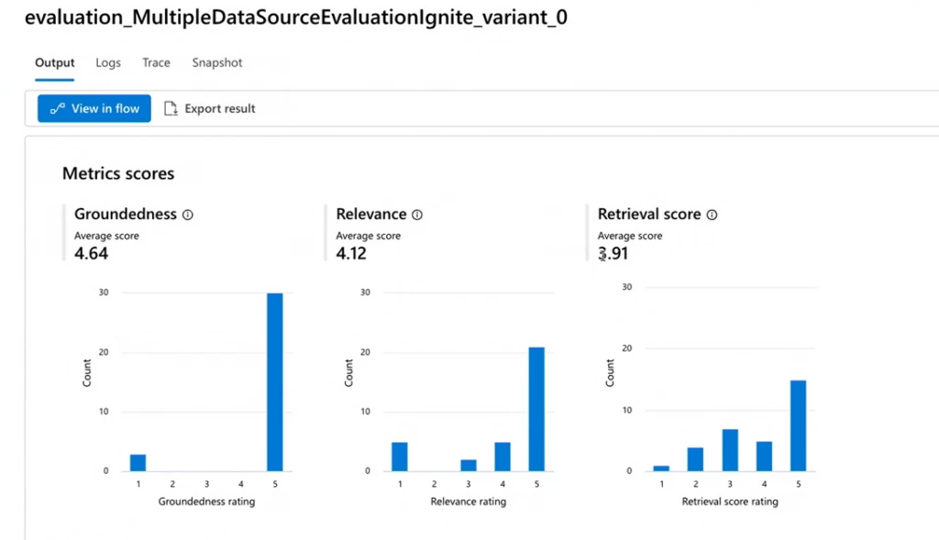
Task: Click the Retrieval score metric title
Action: click(x=649, y=215)
